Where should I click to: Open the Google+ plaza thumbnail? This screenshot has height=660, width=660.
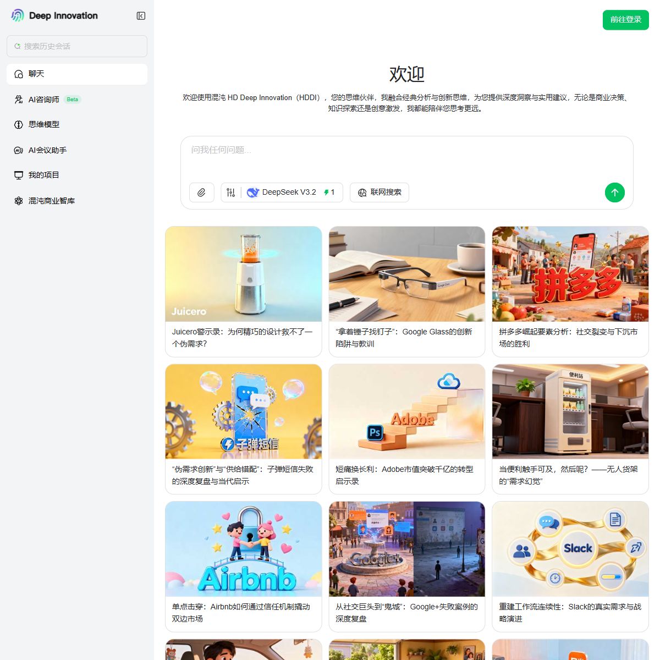pyautogui.click(x=407, y=549)
